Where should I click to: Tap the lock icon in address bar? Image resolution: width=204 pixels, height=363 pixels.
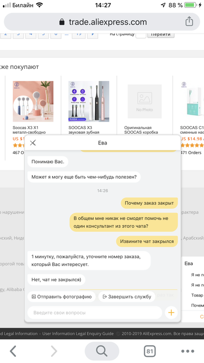[62, 22]
